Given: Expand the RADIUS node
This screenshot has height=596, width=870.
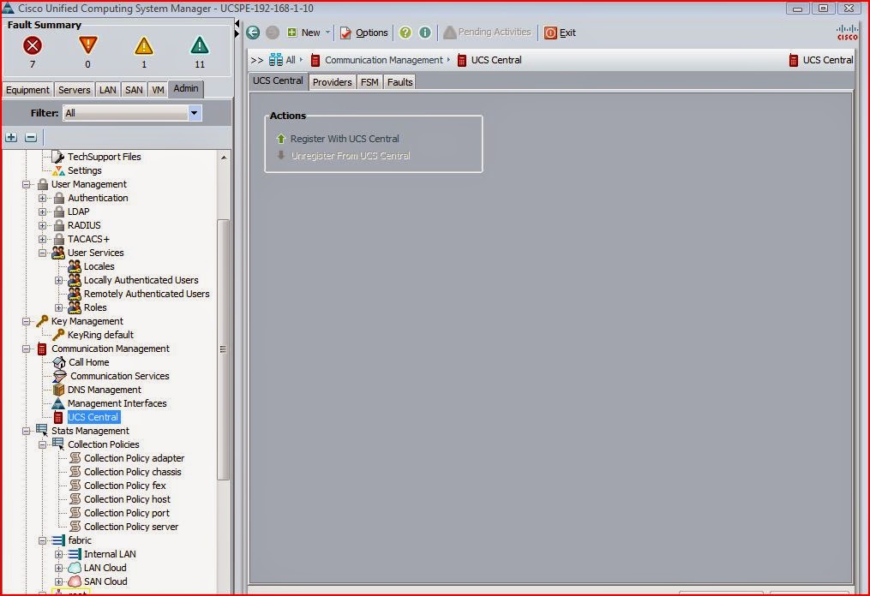Looking at the screenshot, I should point(42,226).
